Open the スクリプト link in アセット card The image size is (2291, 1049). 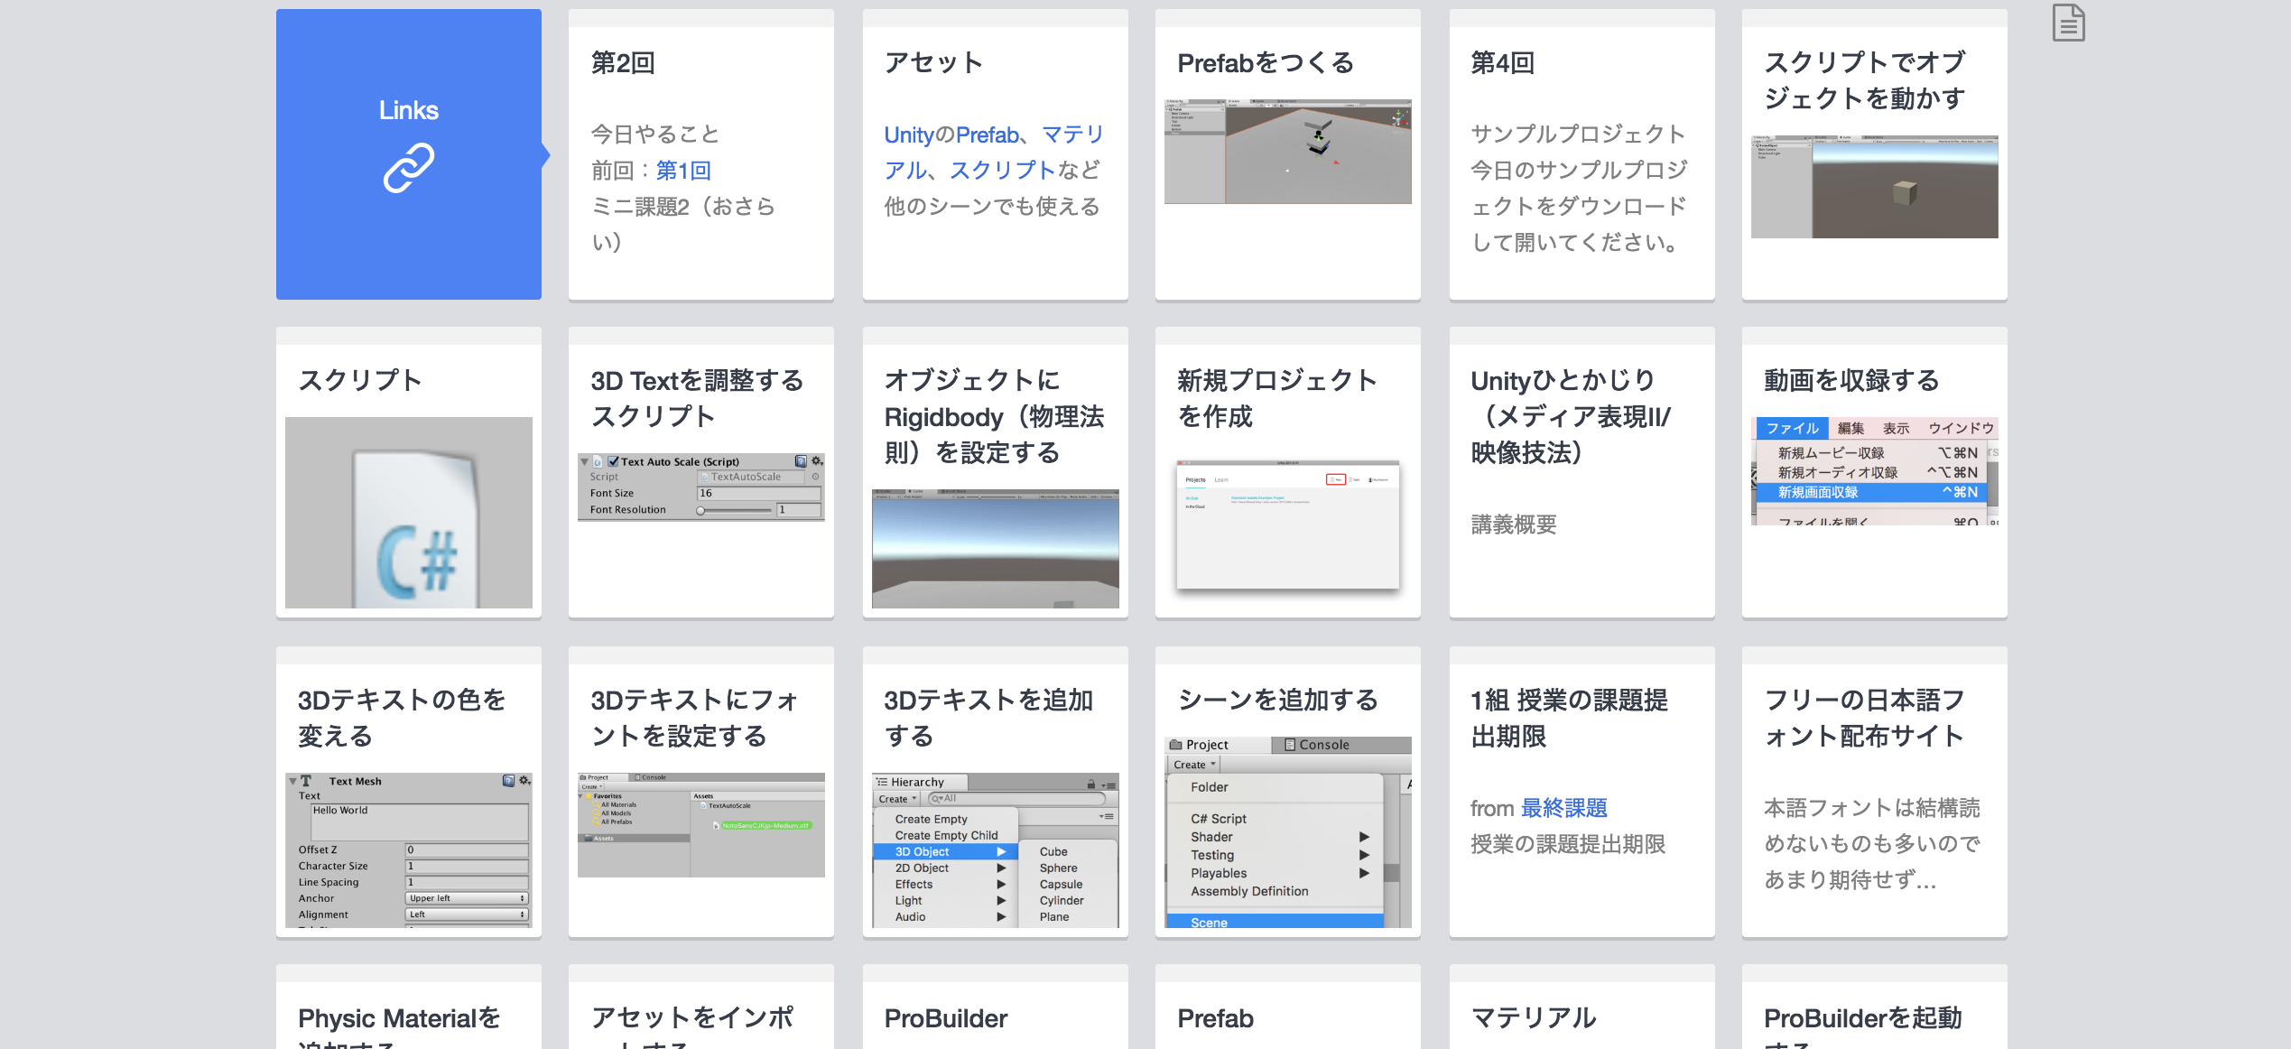click(x=1002, y=171)
